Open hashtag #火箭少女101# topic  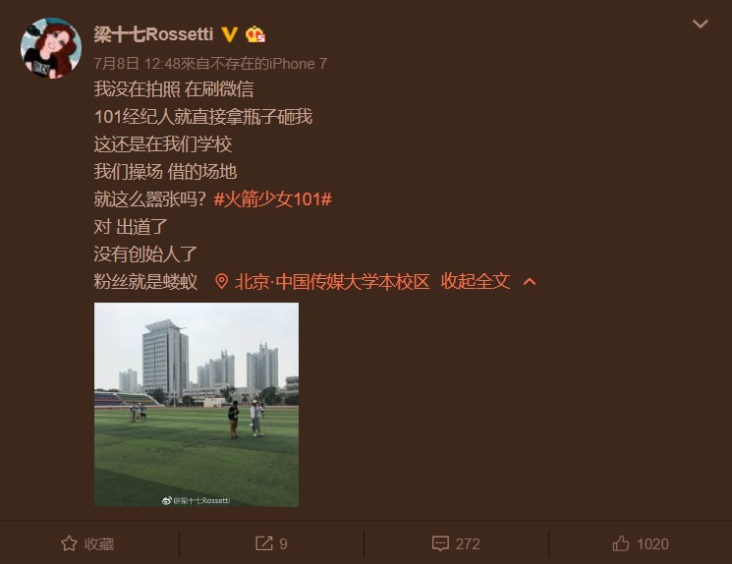click(272, 199)
